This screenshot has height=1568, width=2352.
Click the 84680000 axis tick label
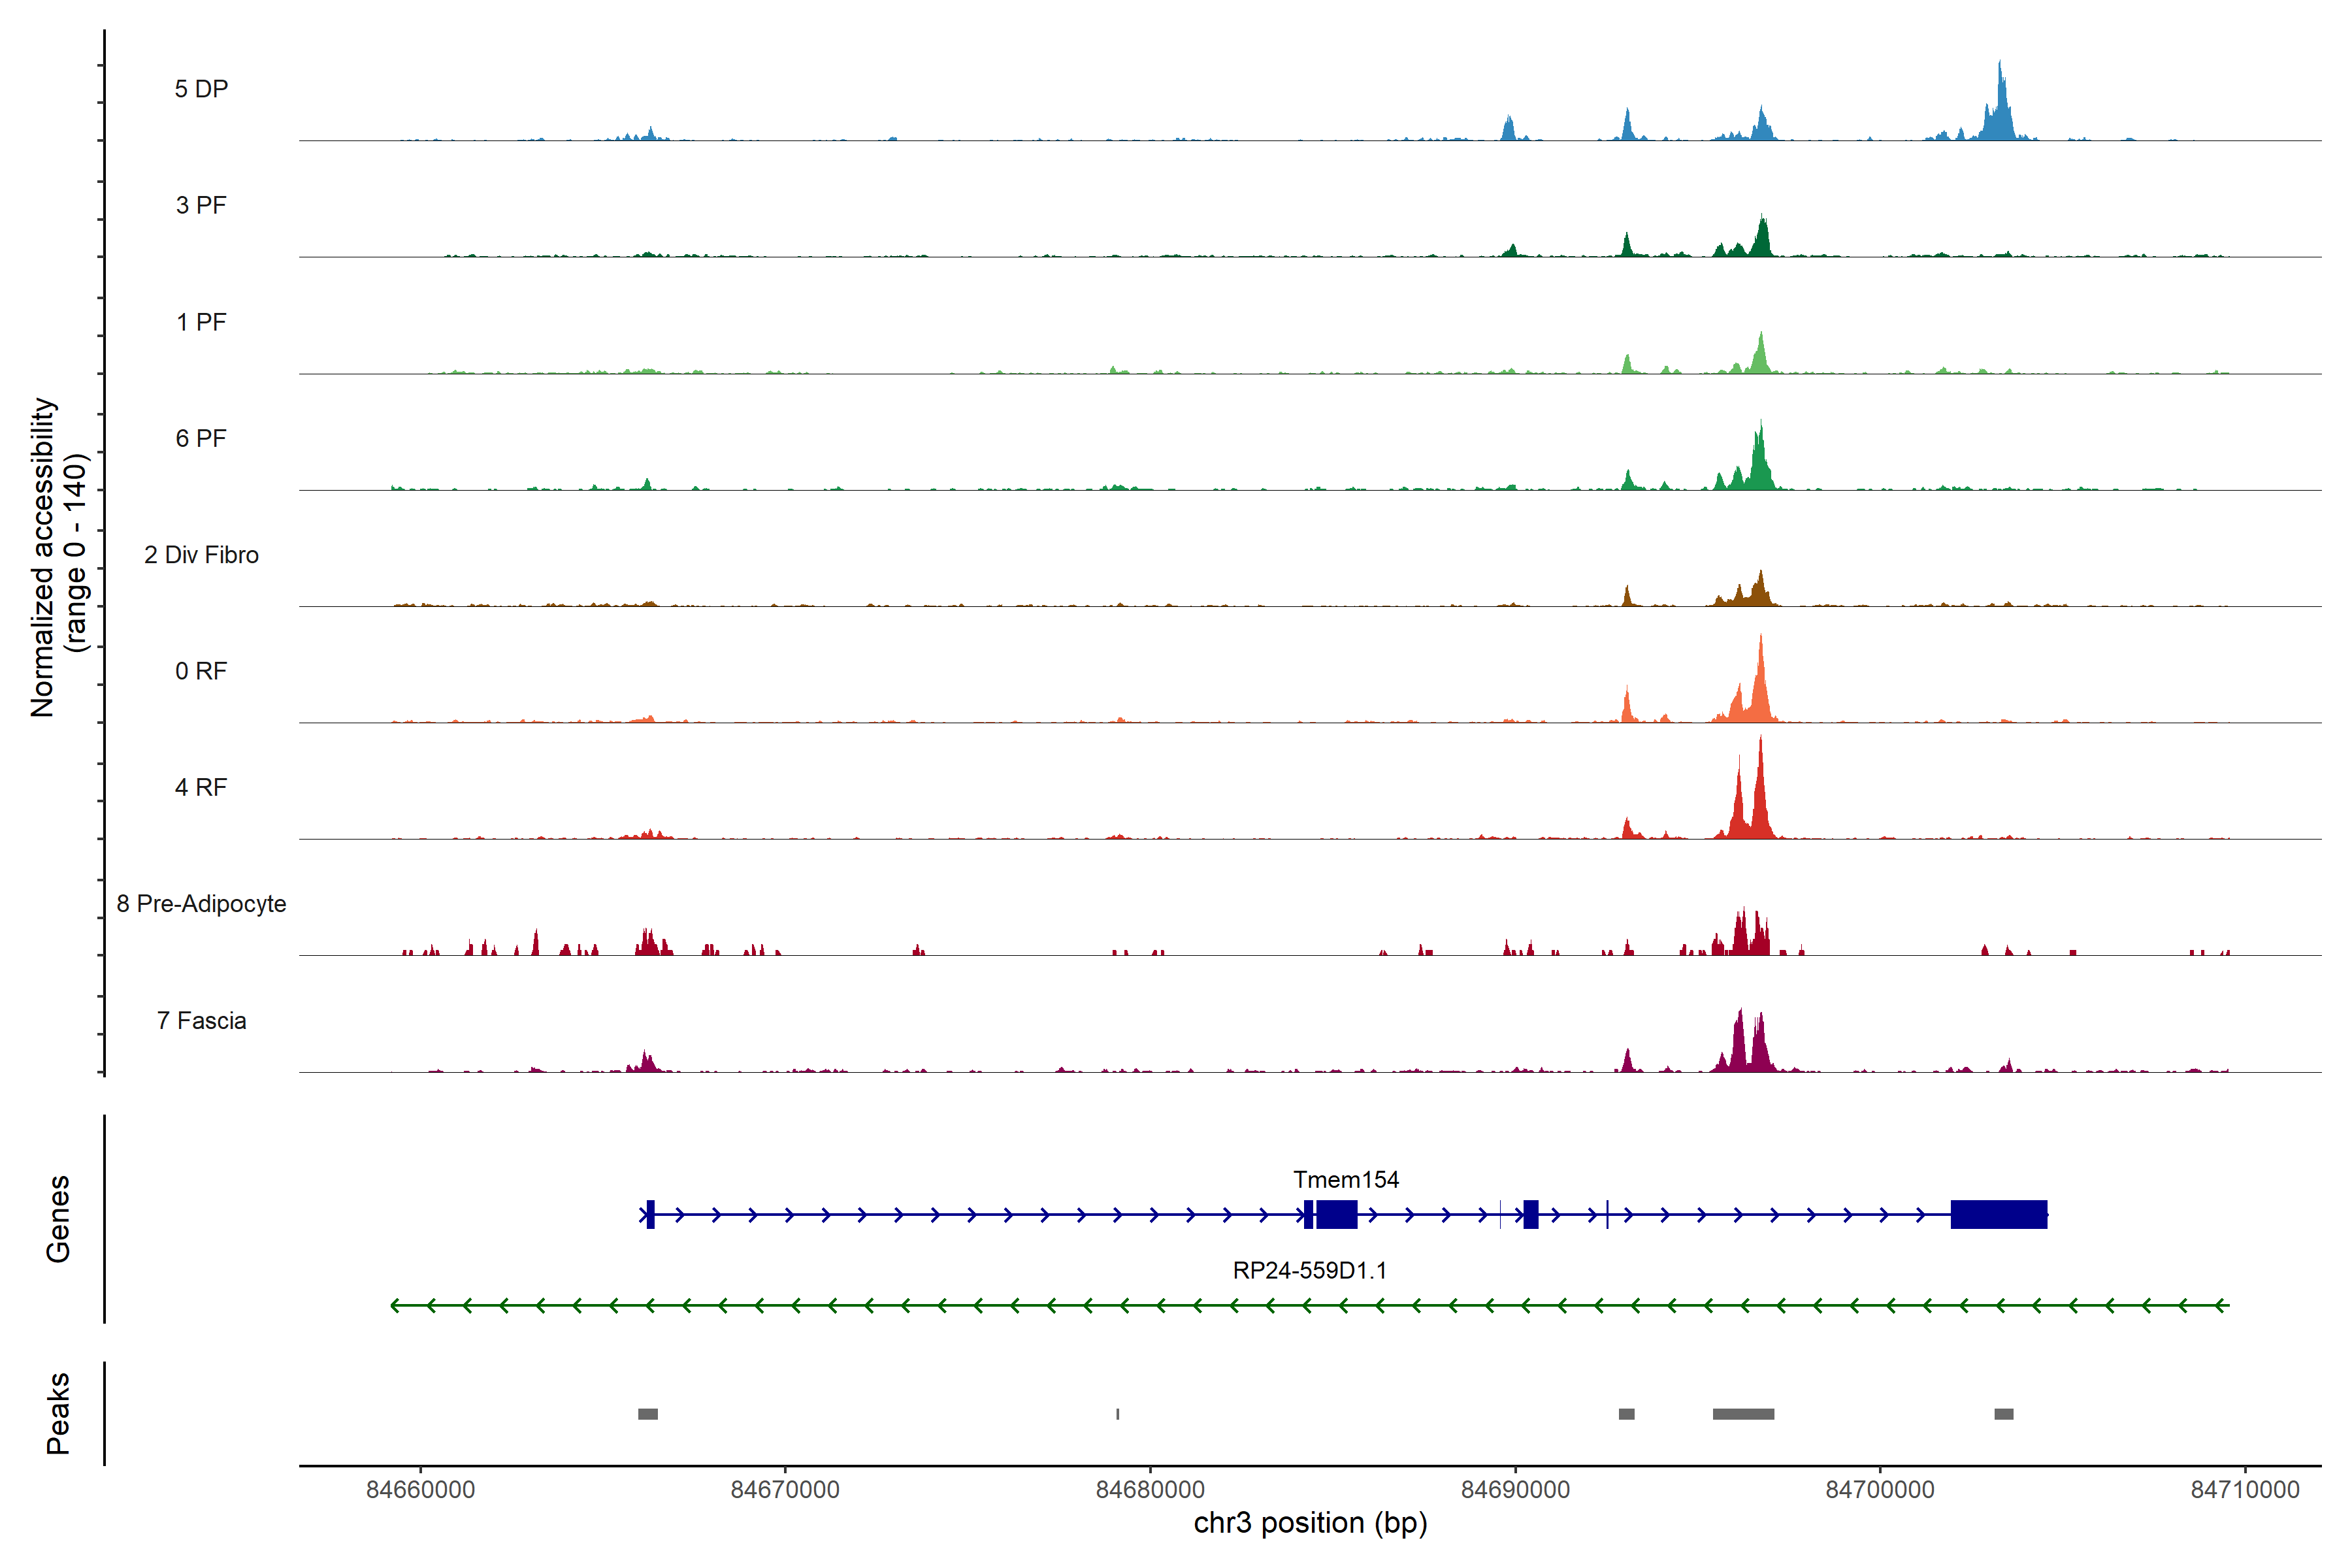point(1150,1489)
